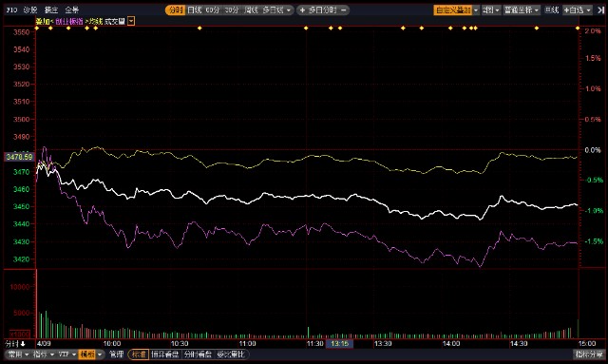
Task: Click the 3550 price axis label
Action: click(21, 31)
